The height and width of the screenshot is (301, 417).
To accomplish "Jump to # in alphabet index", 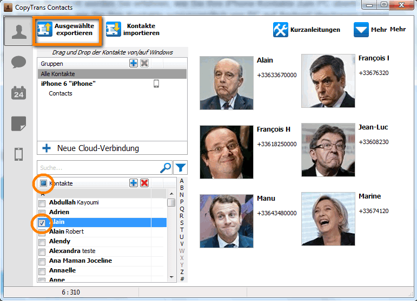I will 182,279.
